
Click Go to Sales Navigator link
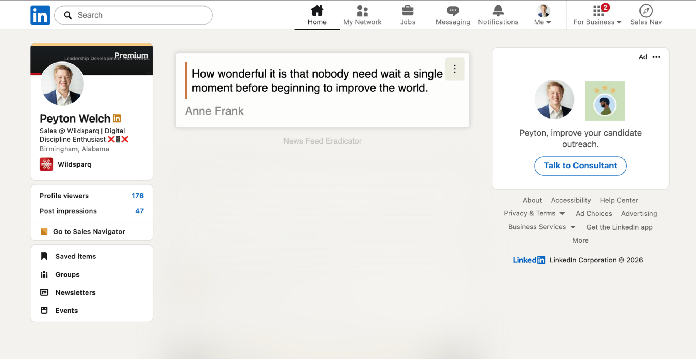[x=89, y=231]
